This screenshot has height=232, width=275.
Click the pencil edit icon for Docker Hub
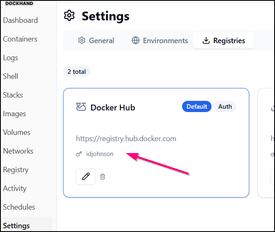(86, 176)
